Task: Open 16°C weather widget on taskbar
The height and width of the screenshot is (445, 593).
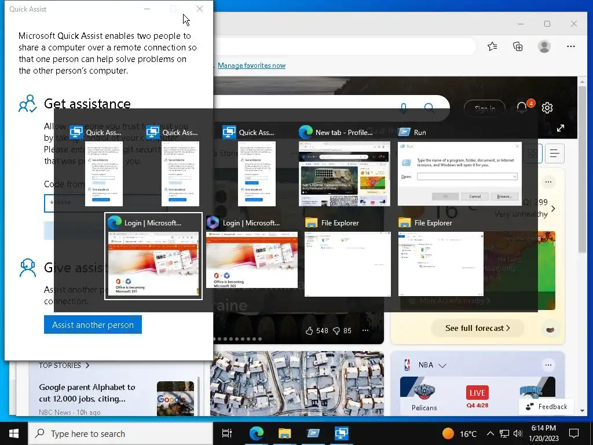Action: 459,433
